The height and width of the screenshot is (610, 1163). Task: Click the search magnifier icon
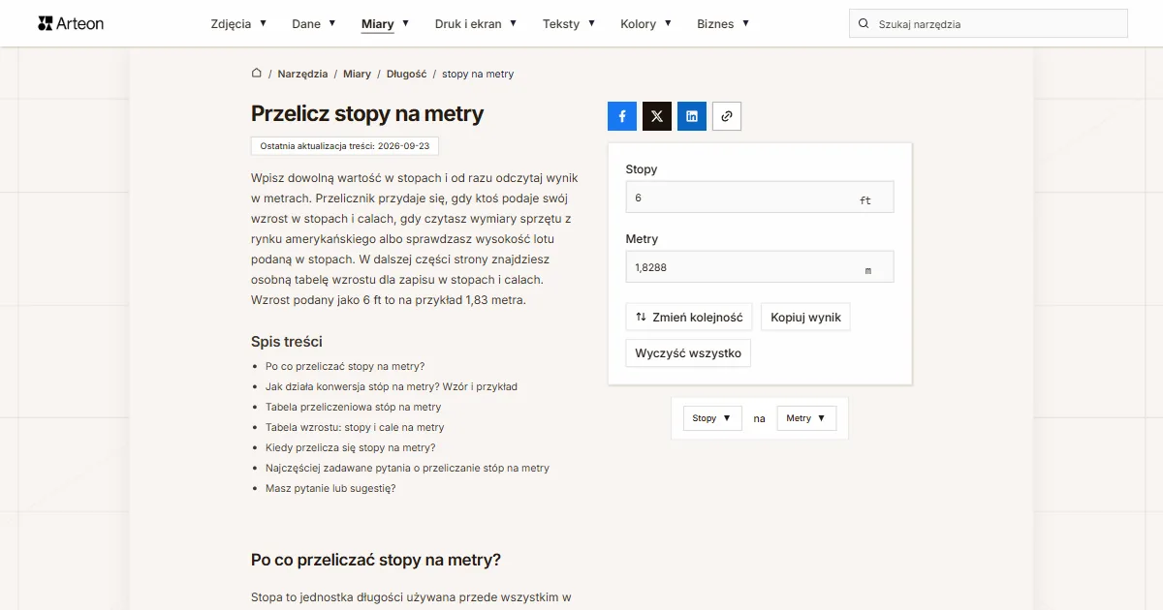864,24
